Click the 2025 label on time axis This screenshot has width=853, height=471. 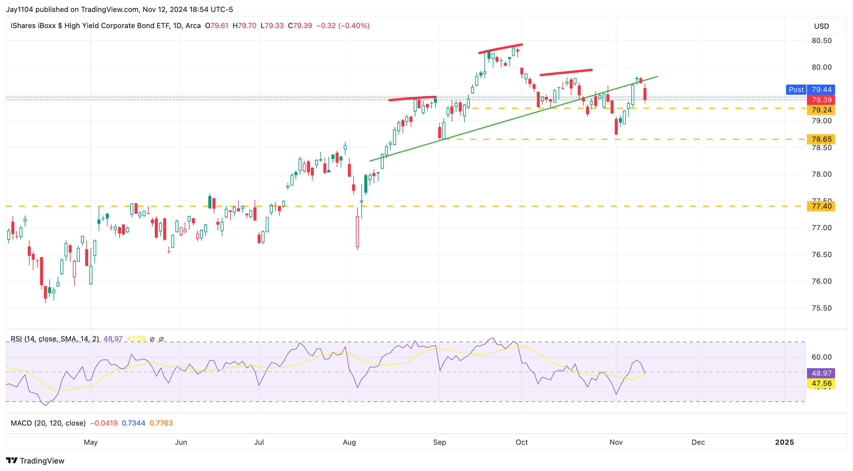pos(785,442)
